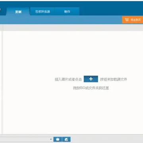
Task: Open the 视频转换器 tab
Action: click(x=43, y=12)
